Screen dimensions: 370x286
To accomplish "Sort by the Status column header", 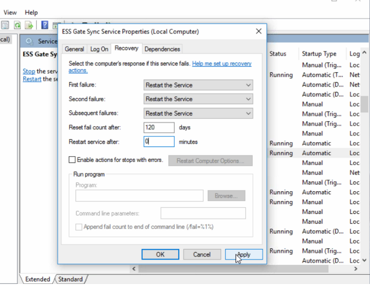I will (x=277, y=54).
